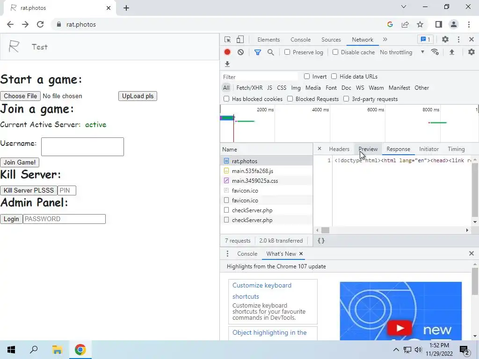Open the Timing tab of request
Screen dimensions: 479x359
(x=456, y=149)
